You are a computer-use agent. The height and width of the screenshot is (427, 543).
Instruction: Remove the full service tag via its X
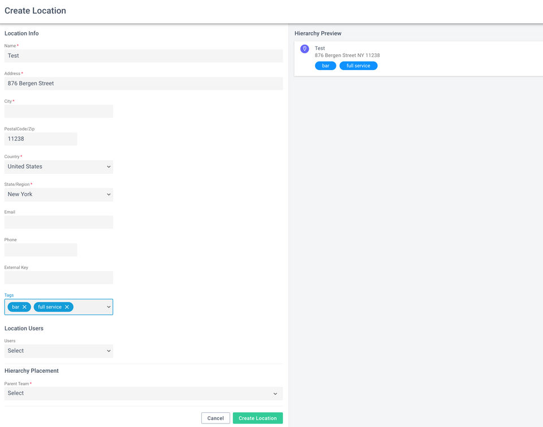click(67, 307)
